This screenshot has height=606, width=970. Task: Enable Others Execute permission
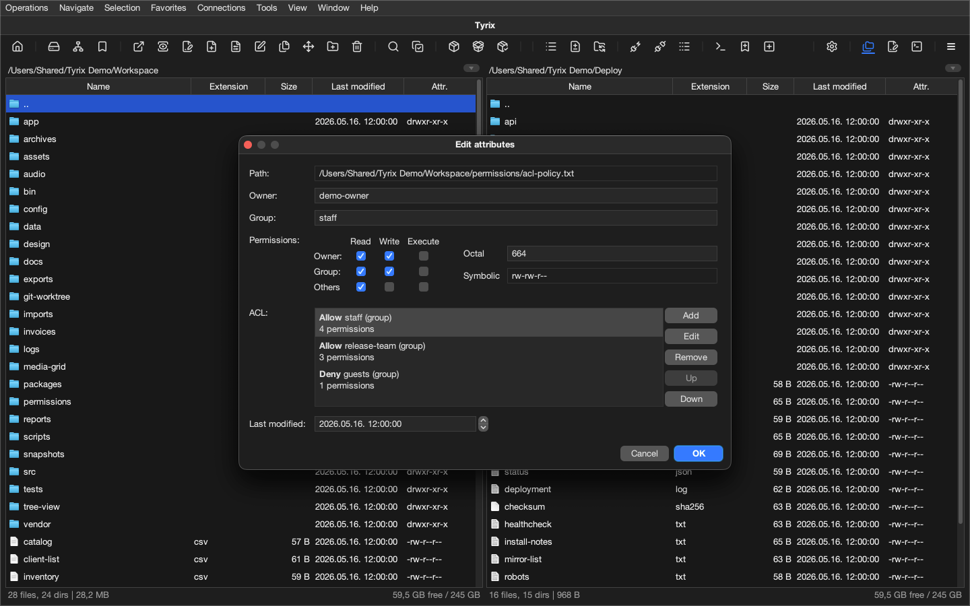tap(424, 287)
